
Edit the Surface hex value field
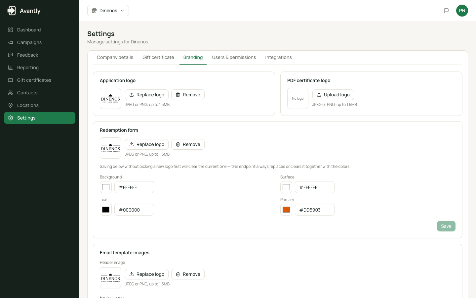[x=315, y=187]
